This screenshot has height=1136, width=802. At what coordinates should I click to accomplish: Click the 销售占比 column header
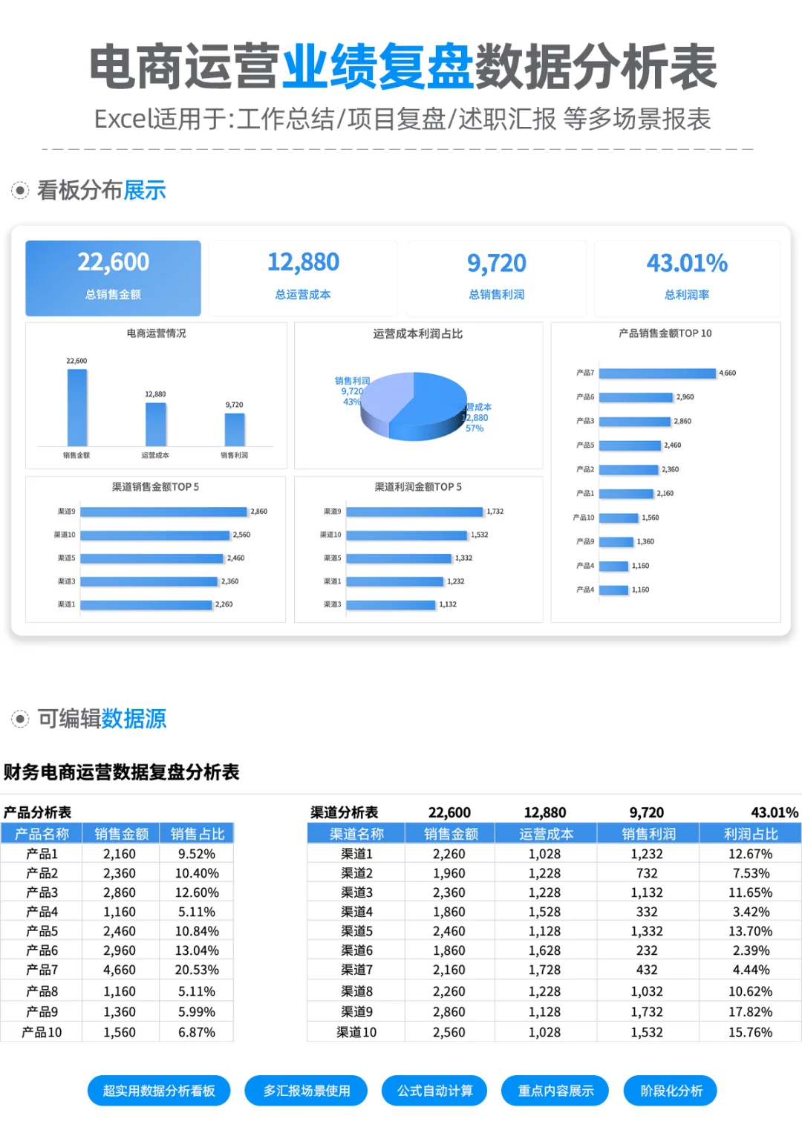pyautogui.click(x=197, y=834)
